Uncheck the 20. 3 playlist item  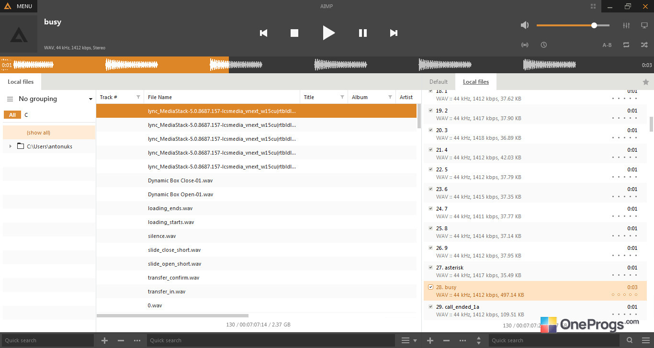click(430, 130)
